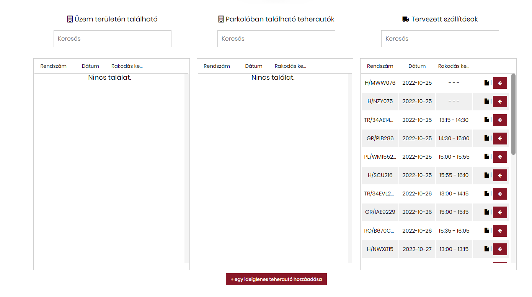
Task: Add a temporary truck with the ideiglenes teherautó button
Action: click(276, 279)
